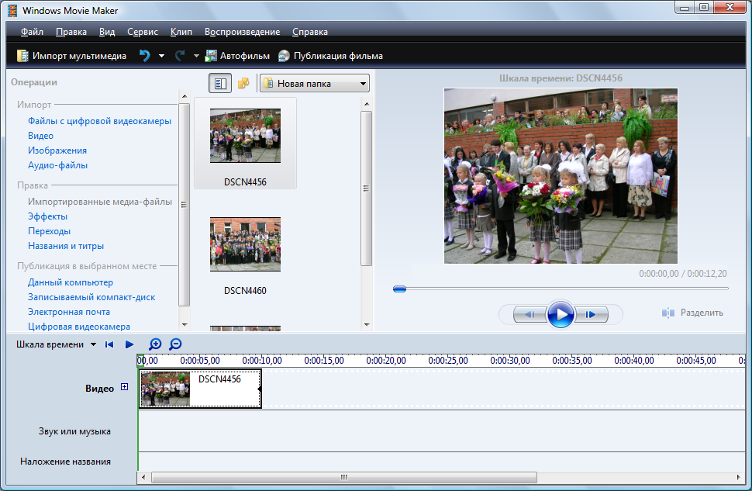The height and width of the screenshot is (491, 752).
Task: Zoom out of the timeline
Action: [x=175, y=344]
